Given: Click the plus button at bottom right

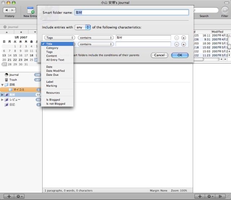Looking at the screenshot, I should tap(200, 196).
